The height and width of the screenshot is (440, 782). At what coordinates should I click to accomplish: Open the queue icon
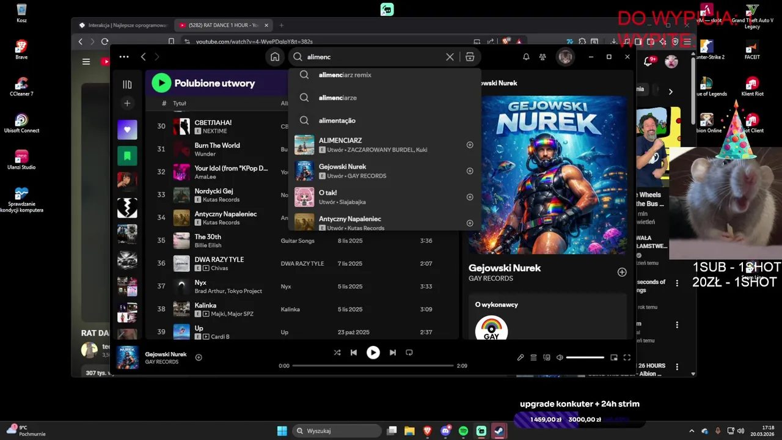[x=533, y=358]
